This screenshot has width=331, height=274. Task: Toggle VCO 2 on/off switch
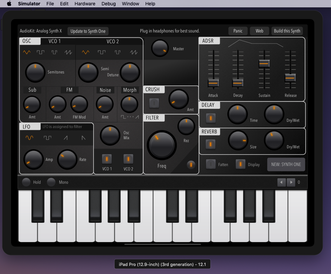[128, 159]
